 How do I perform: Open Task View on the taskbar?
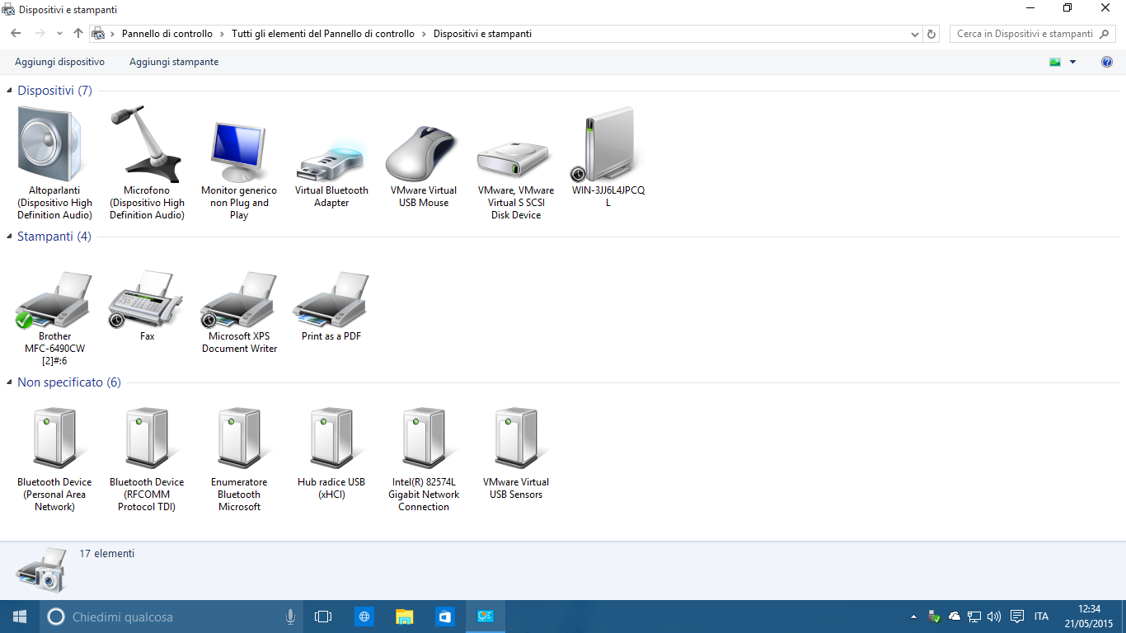click(323, 617)
